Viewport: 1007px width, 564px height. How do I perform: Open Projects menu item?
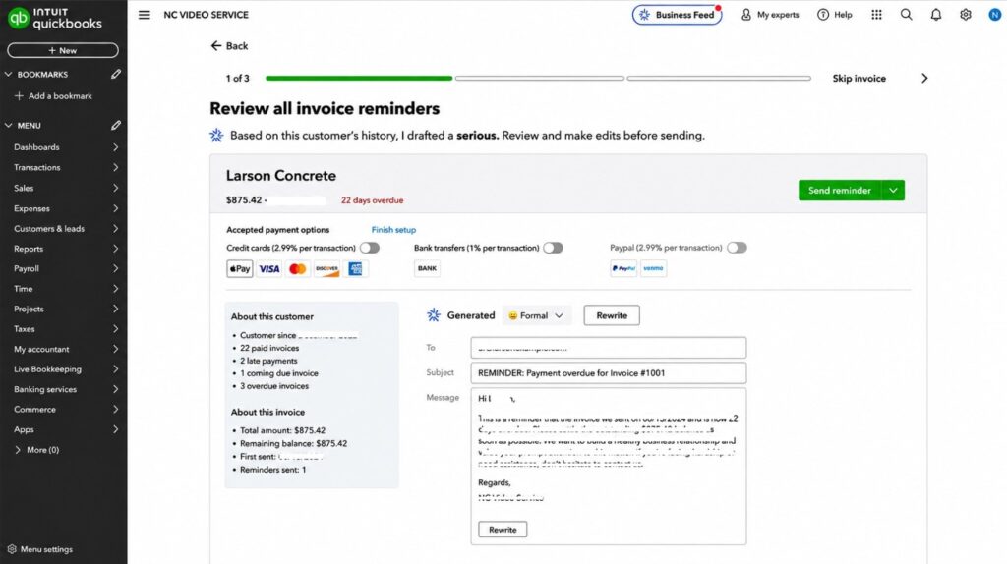click(x=64, y=309)
